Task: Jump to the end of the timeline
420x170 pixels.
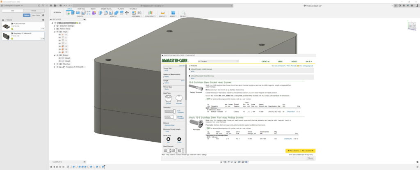Action: pyautogui.click(x=64, y=167)
